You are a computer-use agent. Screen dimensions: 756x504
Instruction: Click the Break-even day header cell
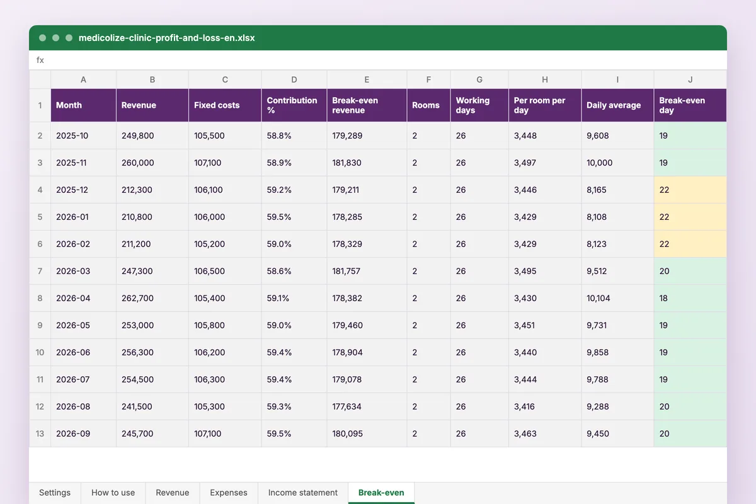690,105
